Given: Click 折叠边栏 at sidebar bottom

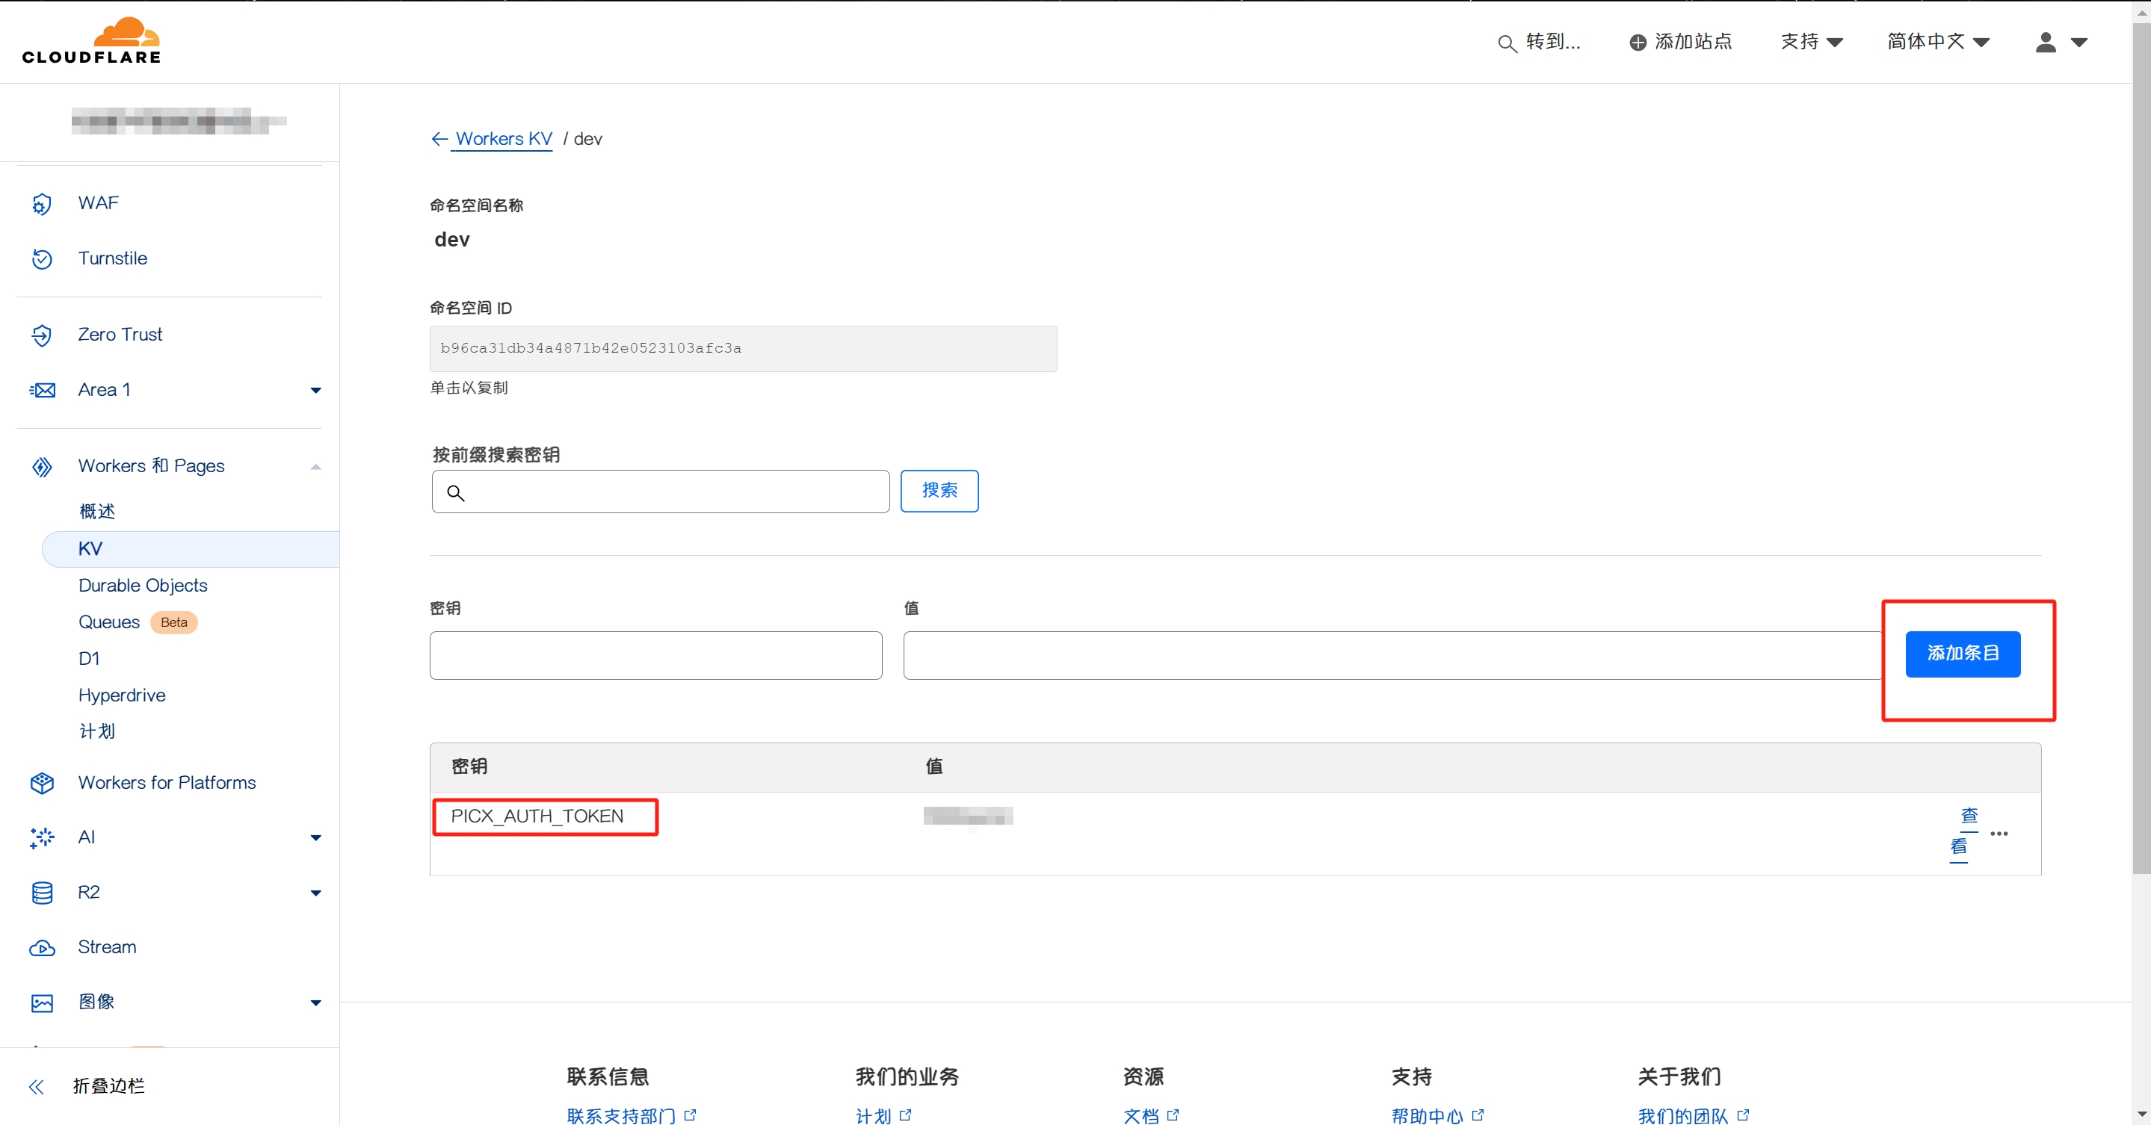Looking at the screenshot, I should click(108, 1085).
